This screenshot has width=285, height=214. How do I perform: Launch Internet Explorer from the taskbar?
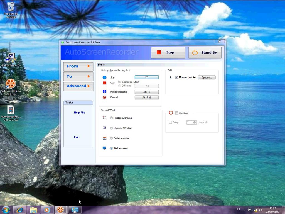pos(20,210)
